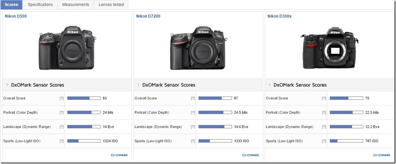The image size is (396, 164).
Task: Open the Nikon D7200 title link
Action: point(148,16)
